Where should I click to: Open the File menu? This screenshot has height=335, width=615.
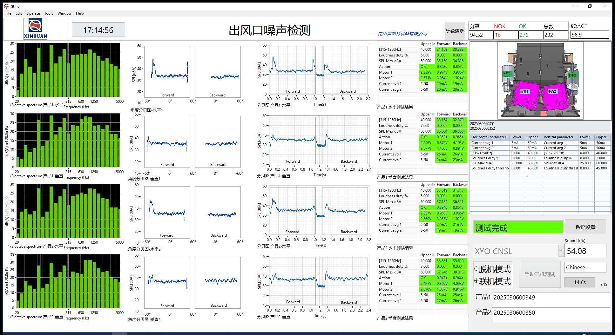click(8, 13)
